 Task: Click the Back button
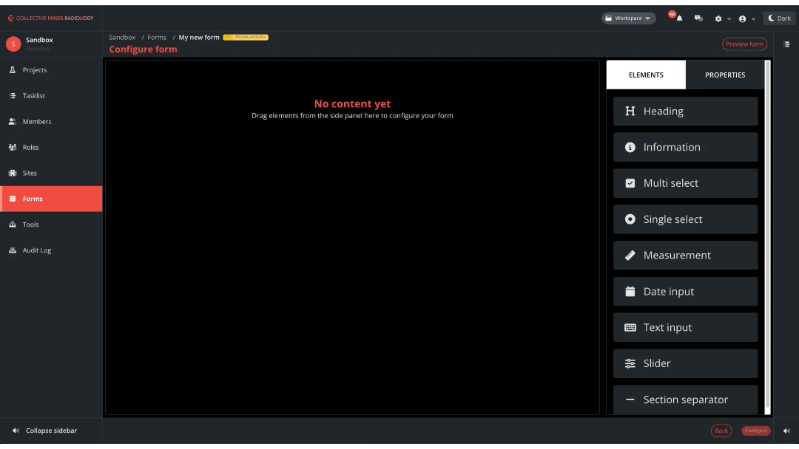coord(721,431)
